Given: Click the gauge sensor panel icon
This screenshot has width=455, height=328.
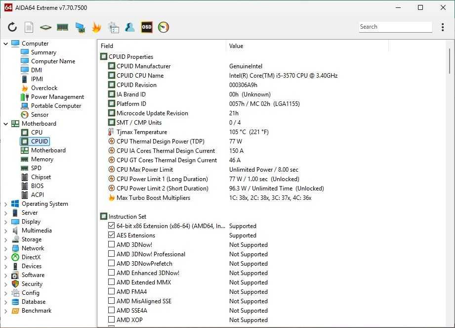Looking at the screenshot, I should 164,27.
